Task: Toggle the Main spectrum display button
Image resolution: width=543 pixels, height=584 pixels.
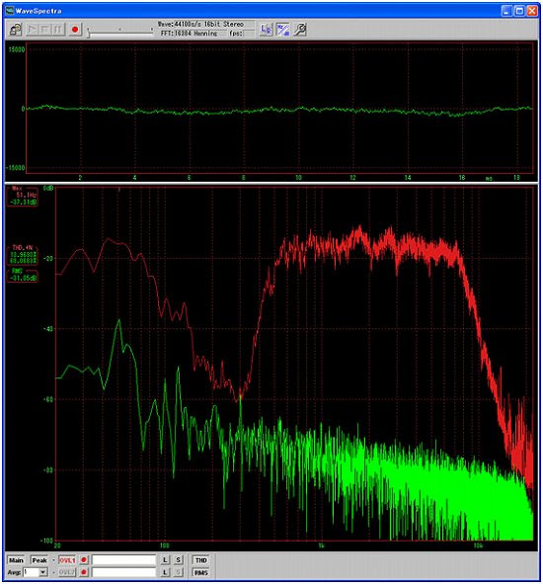Action: [16, 560]
